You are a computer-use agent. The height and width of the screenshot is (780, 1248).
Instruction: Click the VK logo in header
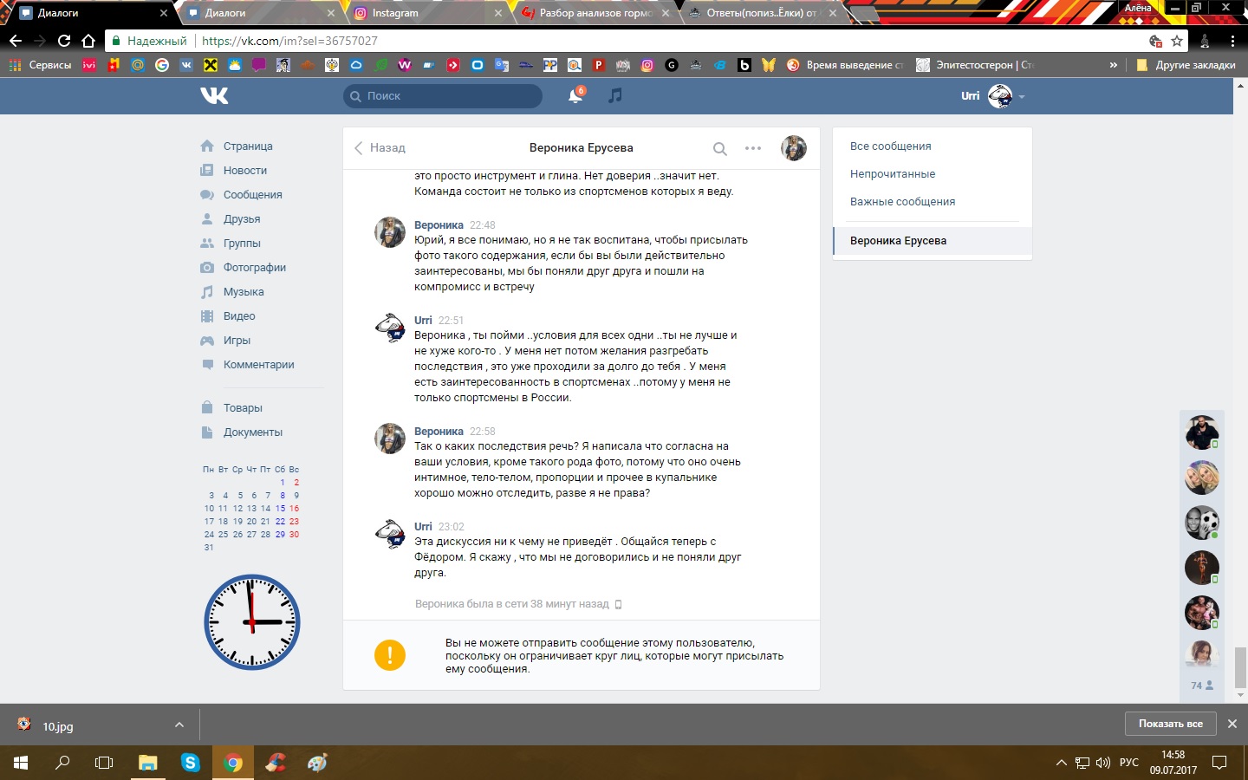click(x=214, y=95)
